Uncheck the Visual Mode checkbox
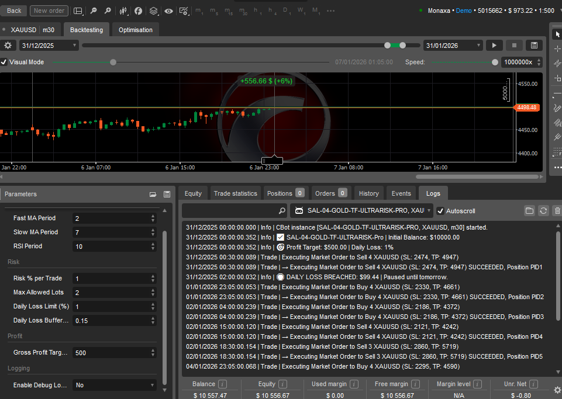 tap(4, 62)
